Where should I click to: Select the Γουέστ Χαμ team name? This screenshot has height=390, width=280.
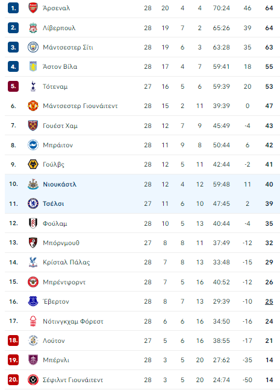point(60,126)
